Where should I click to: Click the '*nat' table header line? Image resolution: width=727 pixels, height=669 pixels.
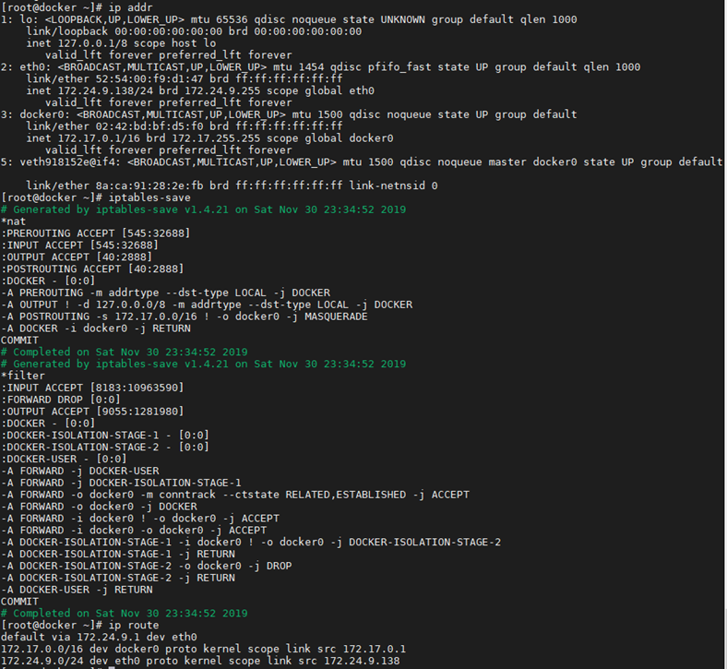pos(14,221)
